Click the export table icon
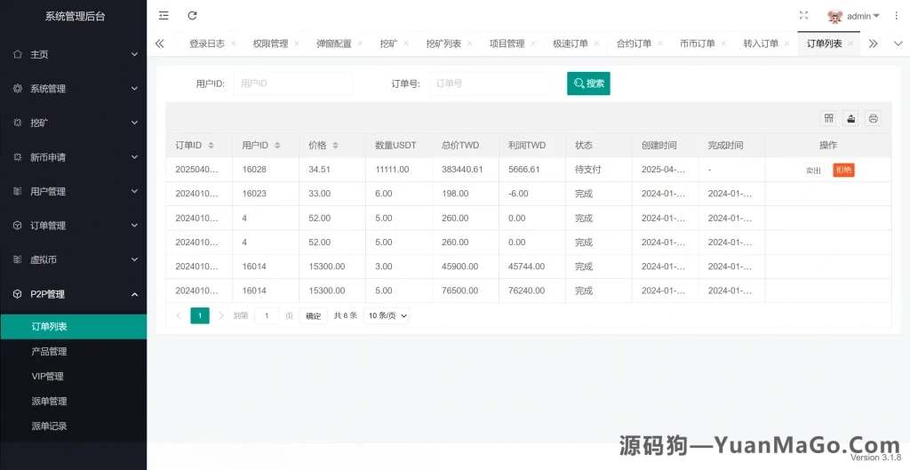Viewport: 910px width, 470px height. 850,118
